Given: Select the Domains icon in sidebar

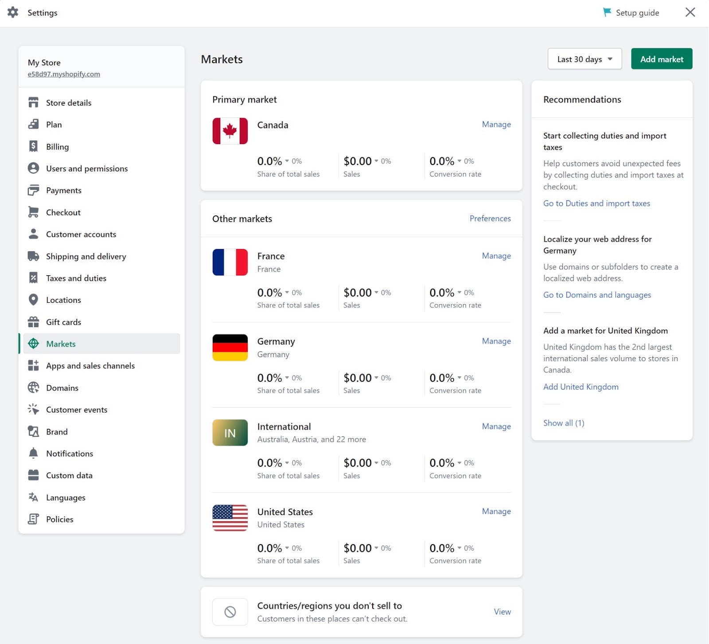Looking at the screenshot, I should point(34,387).
